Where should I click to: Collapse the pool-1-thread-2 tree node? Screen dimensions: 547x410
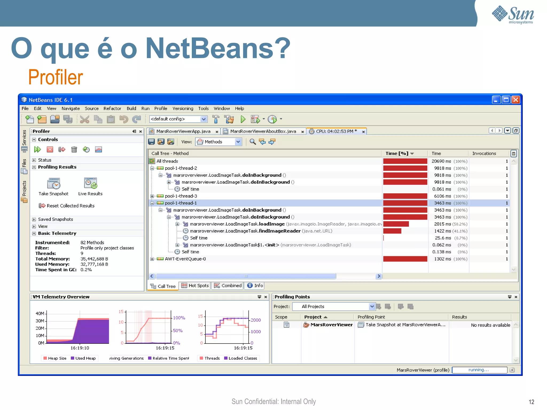(x=152, y=168)
